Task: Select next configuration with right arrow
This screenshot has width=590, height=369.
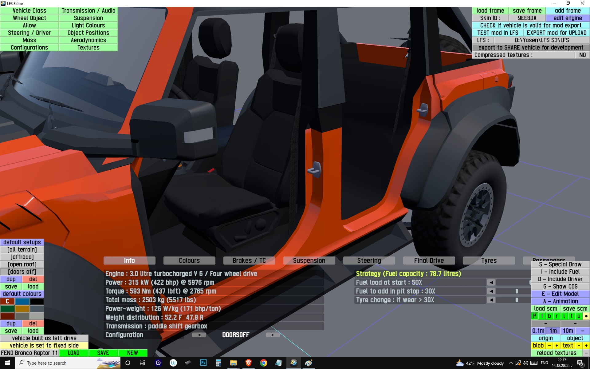Action: (x=272, y=335)
